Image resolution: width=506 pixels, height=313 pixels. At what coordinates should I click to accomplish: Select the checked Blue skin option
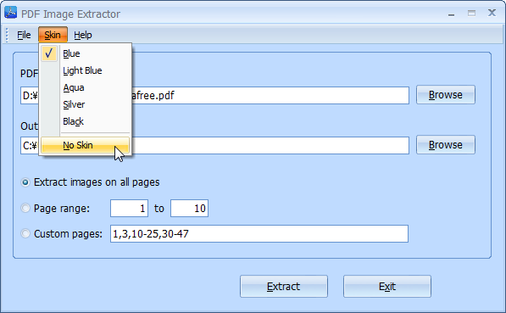tap(86, 53)
